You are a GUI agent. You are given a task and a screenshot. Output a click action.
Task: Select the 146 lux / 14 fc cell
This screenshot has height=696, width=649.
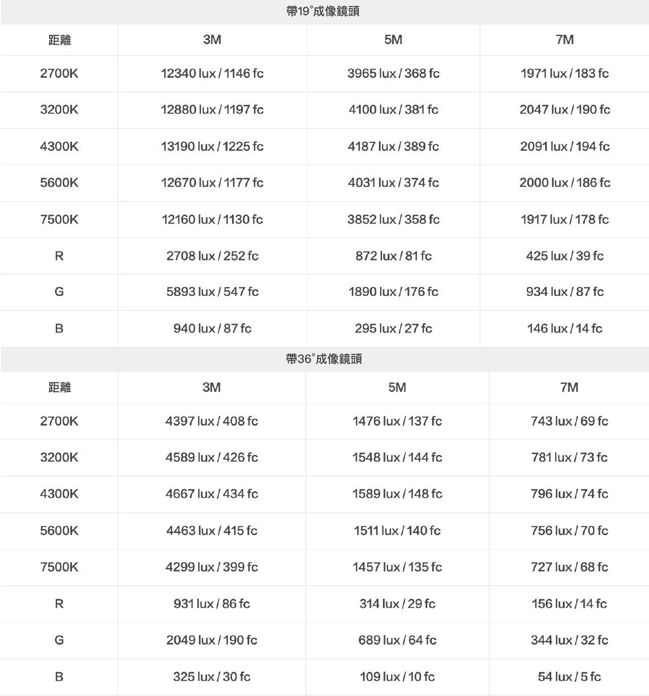pos(565,328)
